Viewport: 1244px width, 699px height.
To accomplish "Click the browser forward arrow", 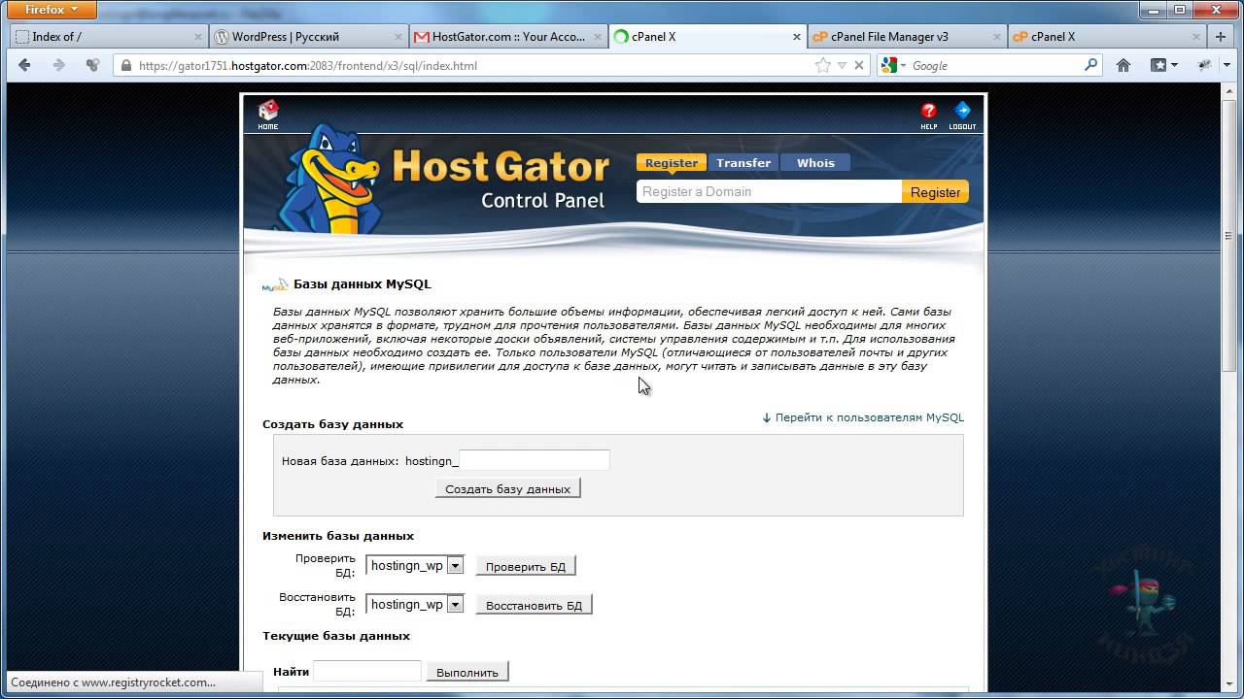I will pos(59,65).
